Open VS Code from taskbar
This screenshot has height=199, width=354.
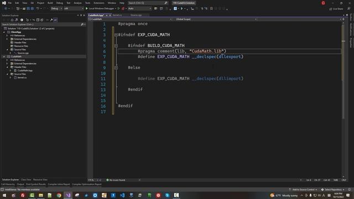[x=122, y=195]
